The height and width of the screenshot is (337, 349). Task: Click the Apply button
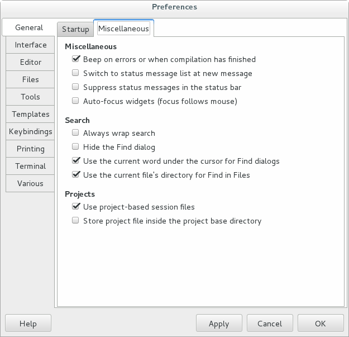tap(219, 324)
